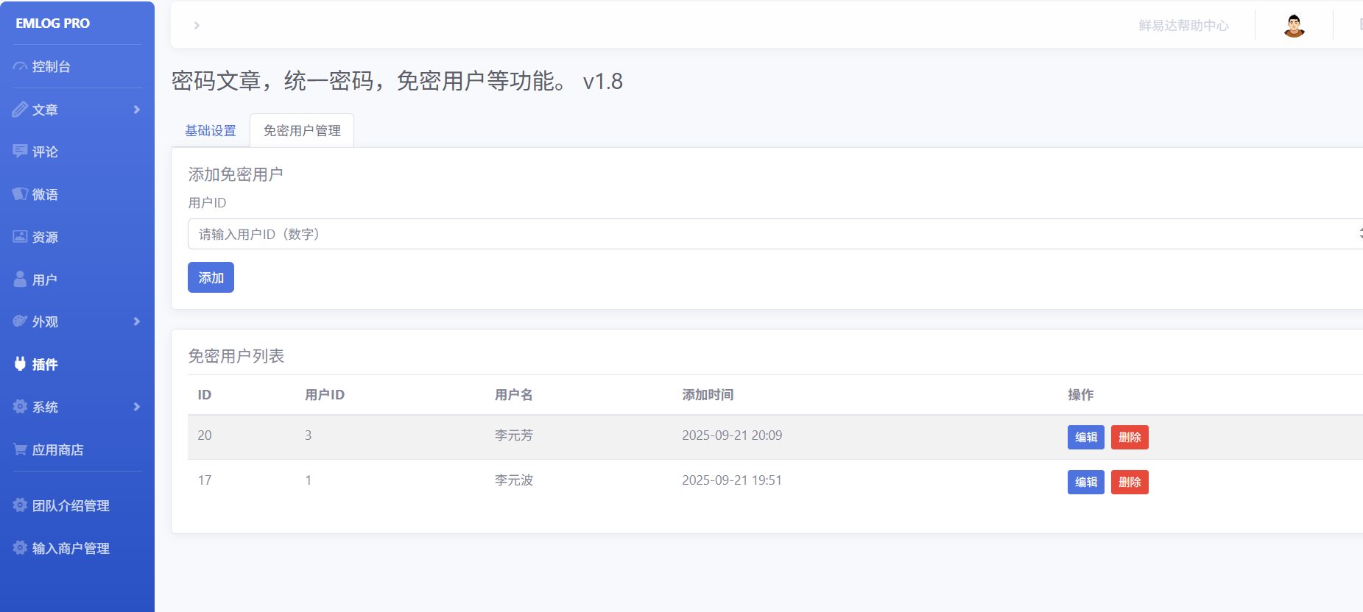Click the blue 添加 button
Screen dimensions: 1363x612
pyautogui.click(x=211, y=277)
